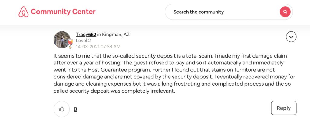
Task: Click the 14-03-2021 07:33 AM timestamp
Action: point(98,47)
